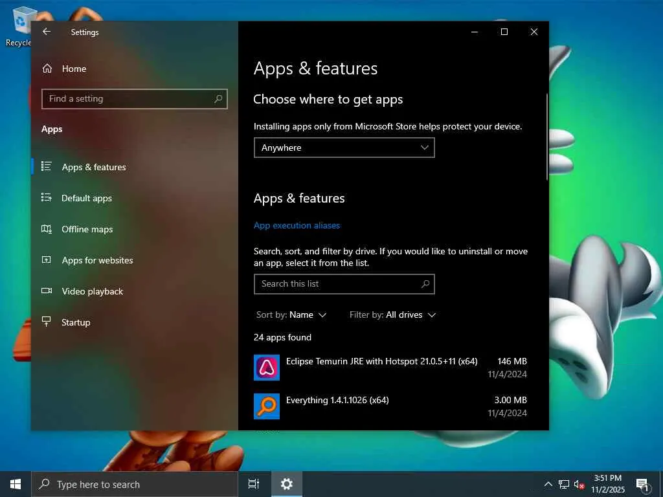Click the magnifier in Find a setting box
Screen dimensions: 663x497
point(218,99)
